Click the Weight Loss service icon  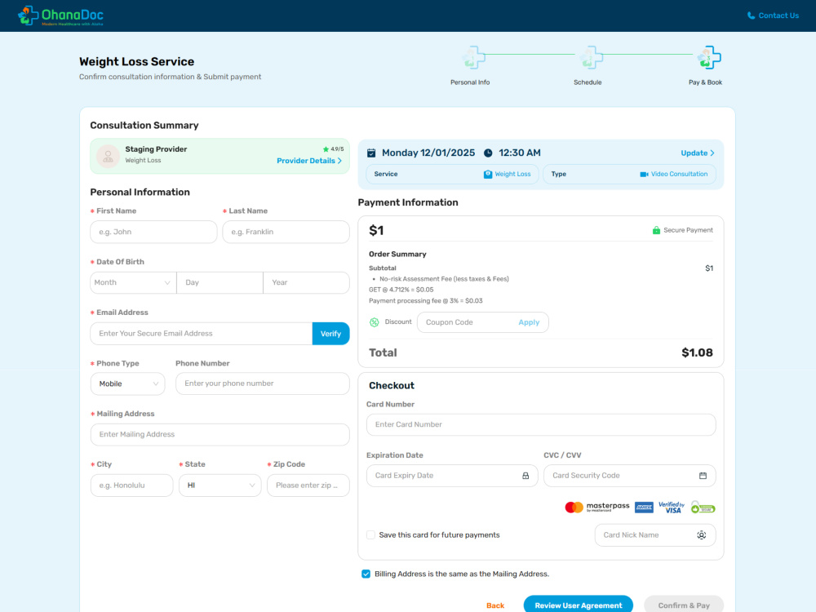point(488,175)
